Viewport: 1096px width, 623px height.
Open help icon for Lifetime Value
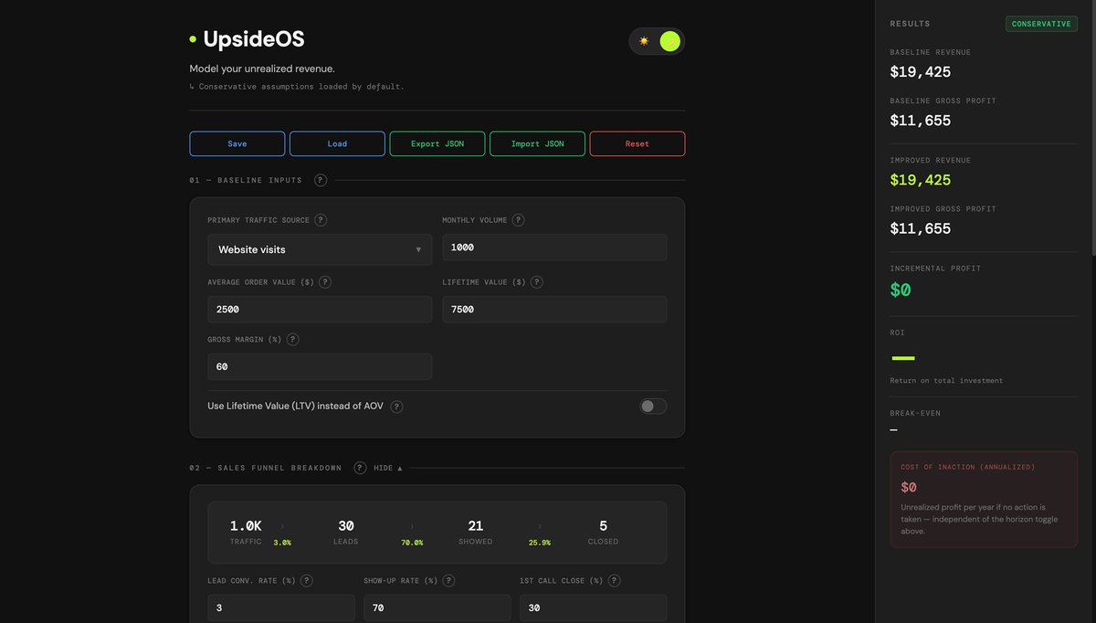point(536,282)
